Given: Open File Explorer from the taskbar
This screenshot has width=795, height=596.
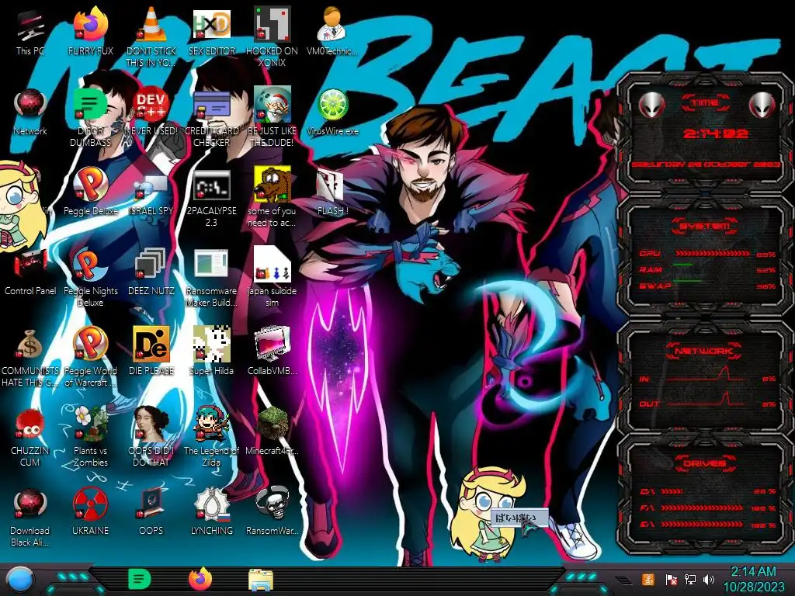Looking at the screenshot, I should point(261,580).
